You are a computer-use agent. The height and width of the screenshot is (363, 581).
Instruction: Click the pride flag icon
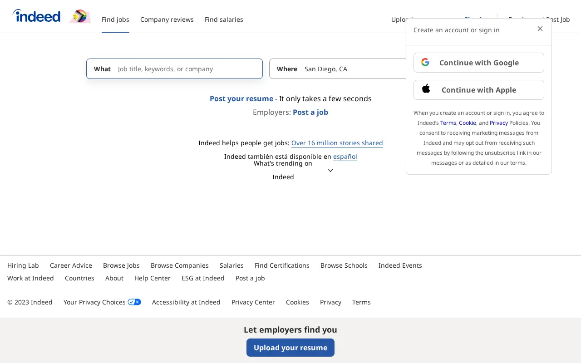80,16
